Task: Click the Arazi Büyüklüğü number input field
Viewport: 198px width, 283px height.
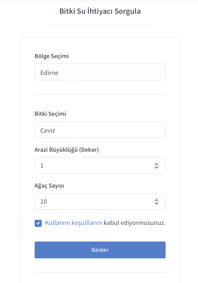Action: (94, 166)
